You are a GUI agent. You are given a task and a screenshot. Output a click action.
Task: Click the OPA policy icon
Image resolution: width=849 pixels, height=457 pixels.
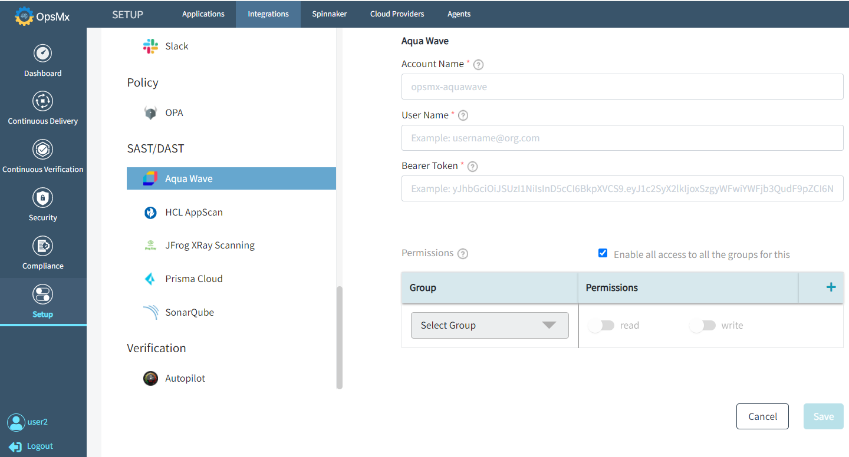point(150,112)
